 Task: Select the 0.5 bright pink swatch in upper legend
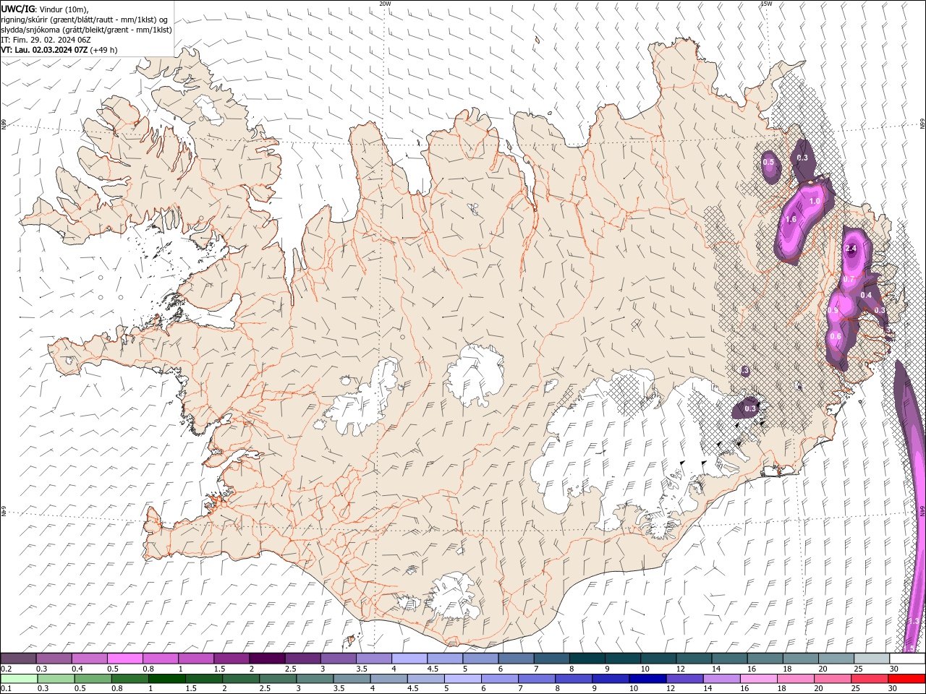125,659
